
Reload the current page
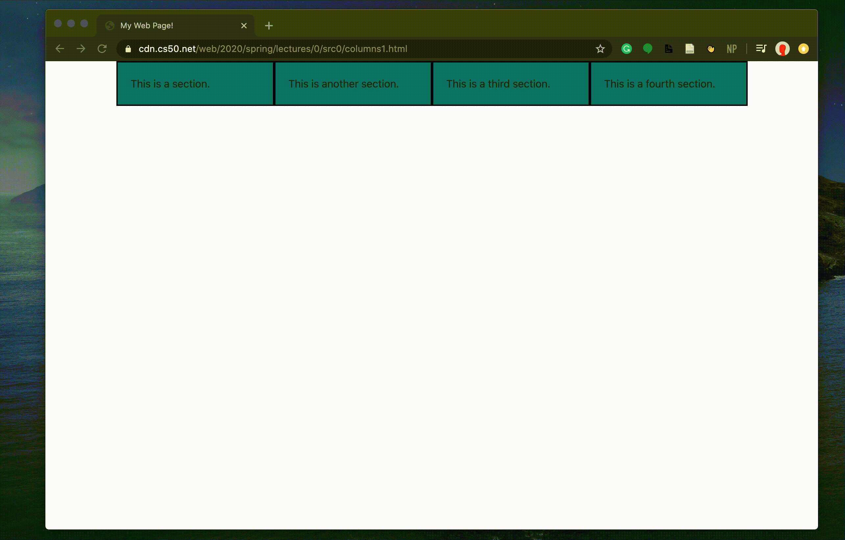click(x=102, y=49)
